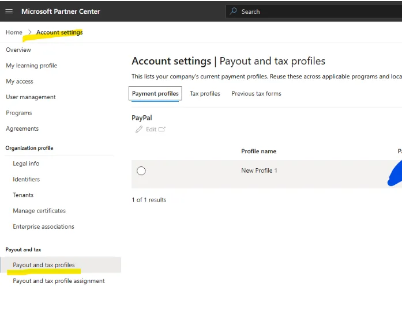This screenshot has height=315, width=402.
Task: Open Overview in the sidebar
Action: (x=18, y=50)
